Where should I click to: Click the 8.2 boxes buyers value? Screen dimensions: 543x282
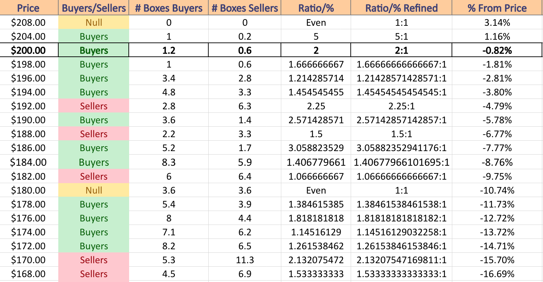click(x=169, y=246)
